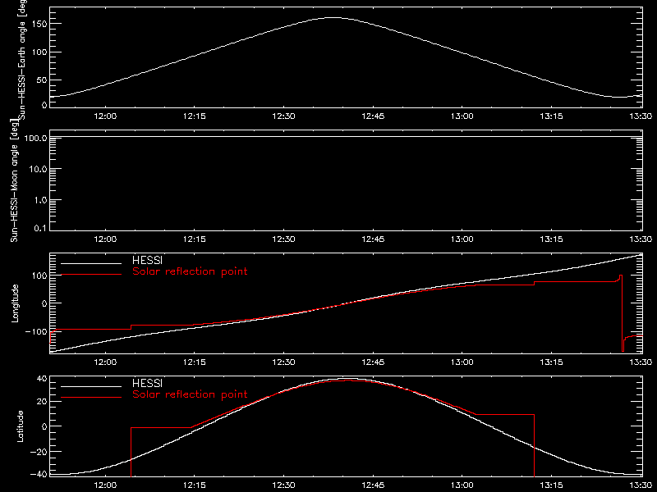Click the 100 tick on the Longitude axis
The image size is (657, 492).
pos(39,276)
